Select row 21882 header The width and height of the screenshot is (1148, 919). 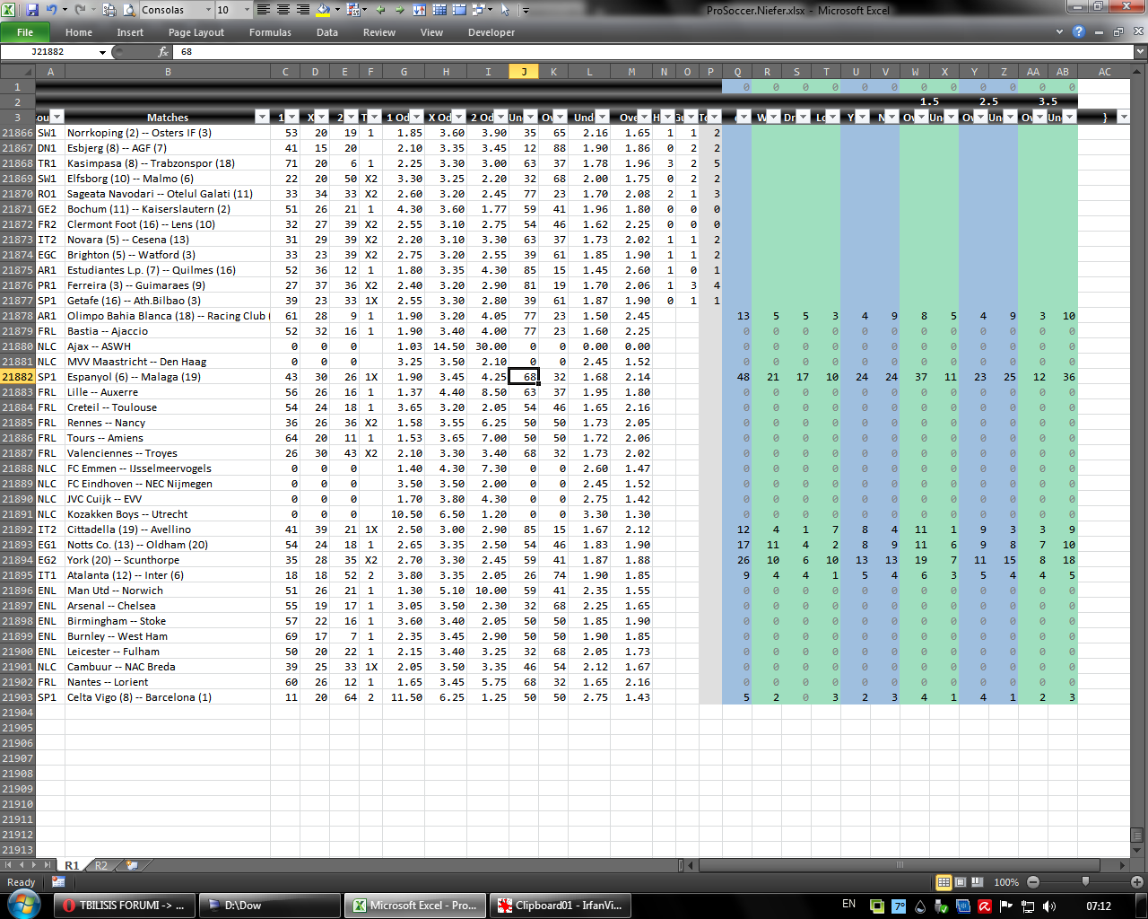[17, 377]
